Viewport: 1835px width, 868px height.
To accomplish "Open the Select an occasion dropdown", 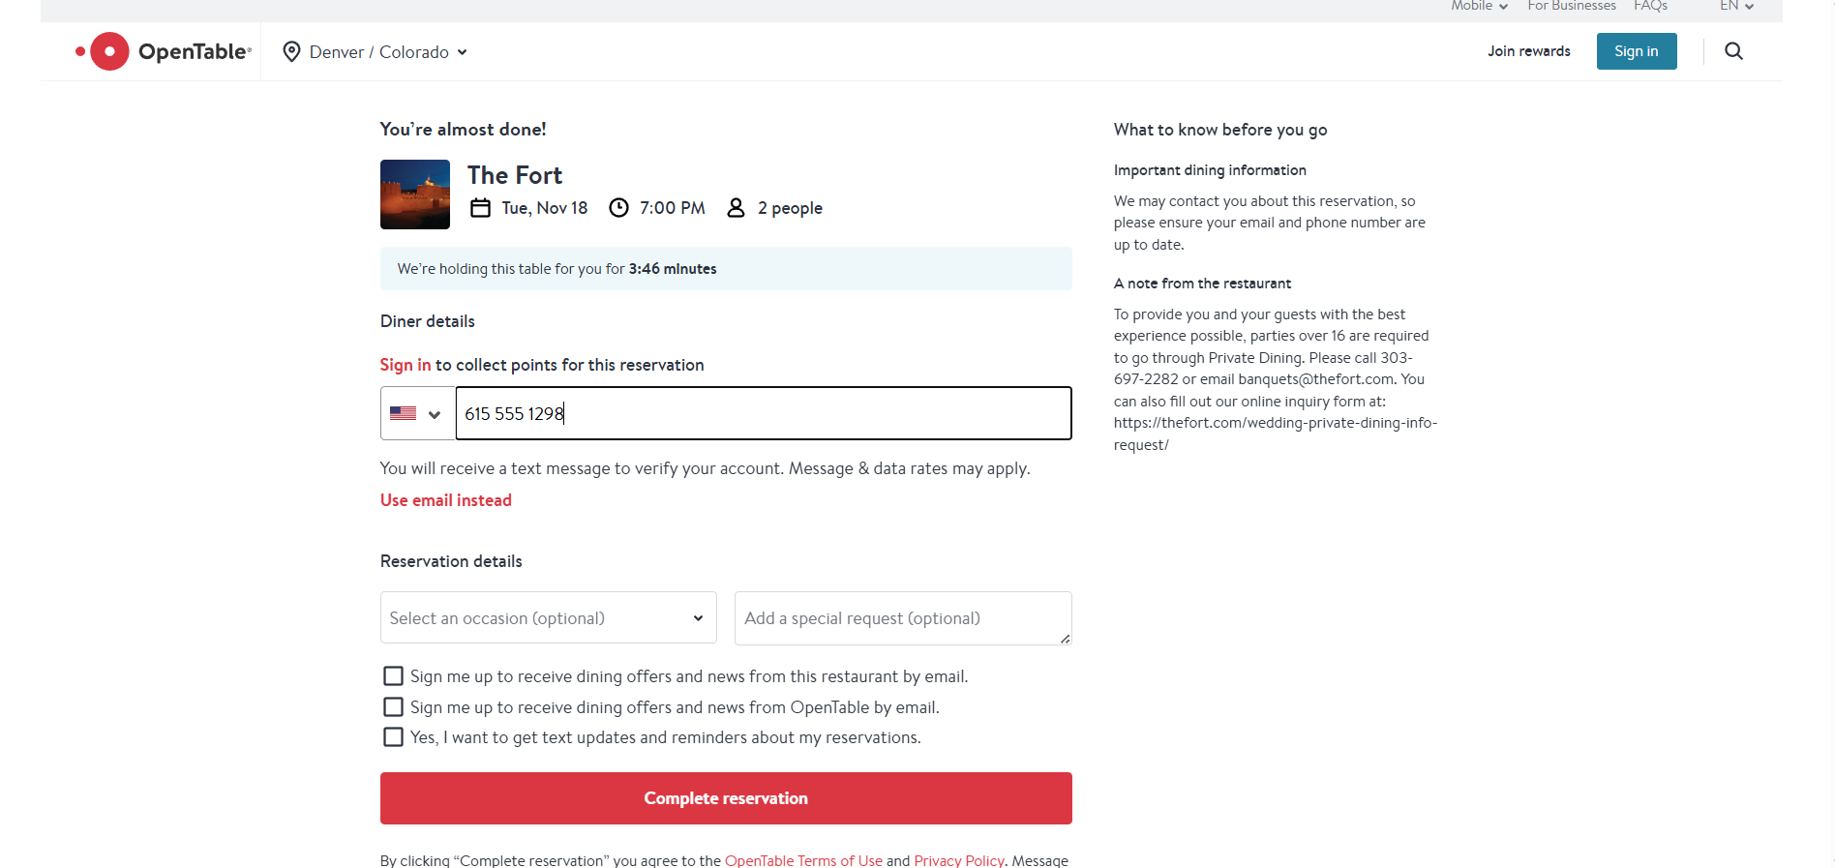I will (548, 618).
